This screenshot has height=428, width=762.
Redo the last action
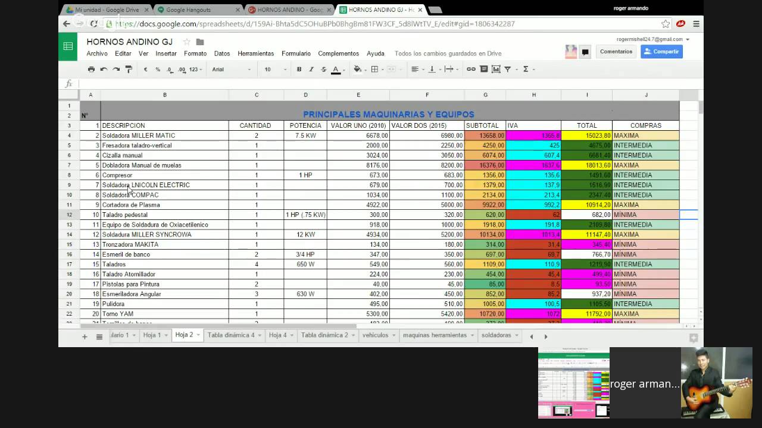(116, 70)
